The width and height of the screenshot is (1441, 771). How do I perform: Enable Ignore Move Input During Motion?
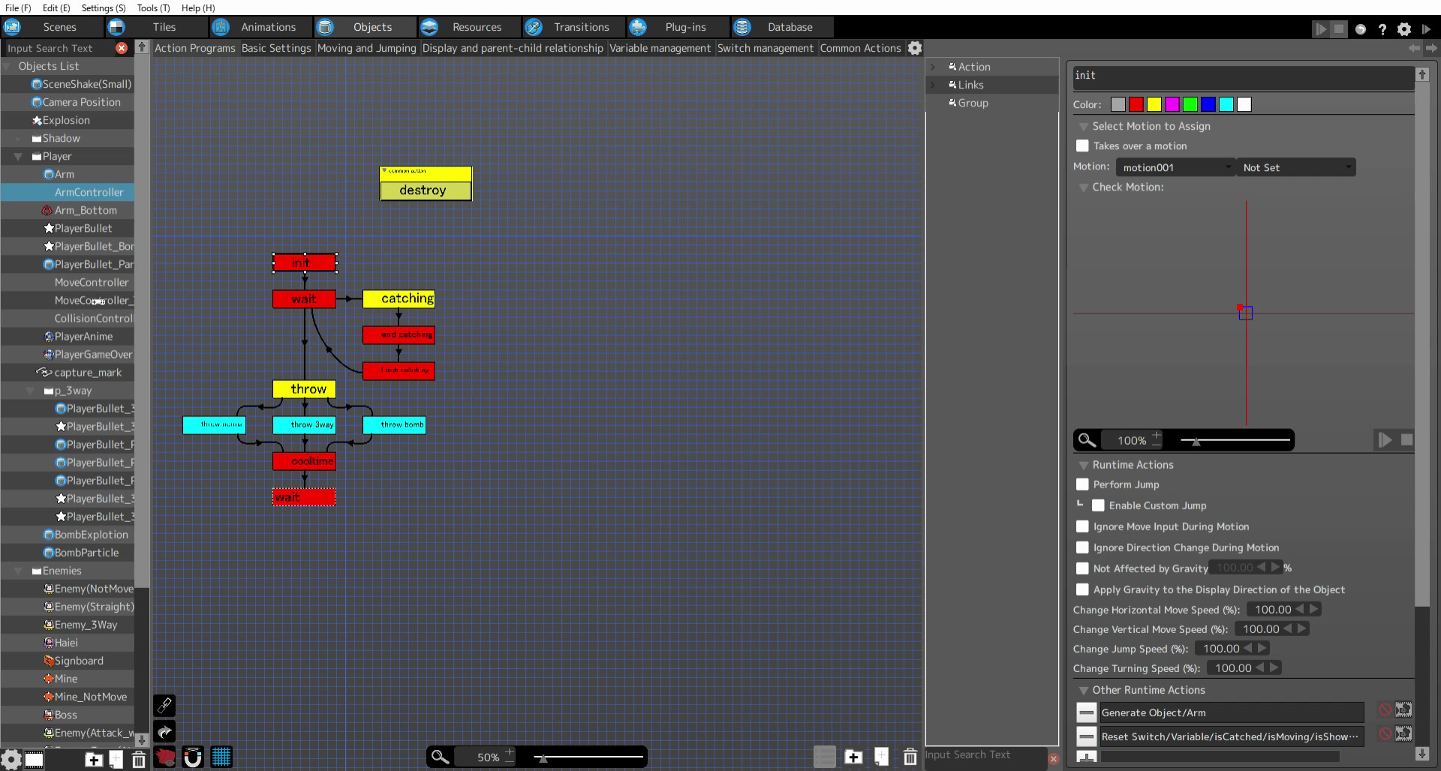coord(1082,526)
